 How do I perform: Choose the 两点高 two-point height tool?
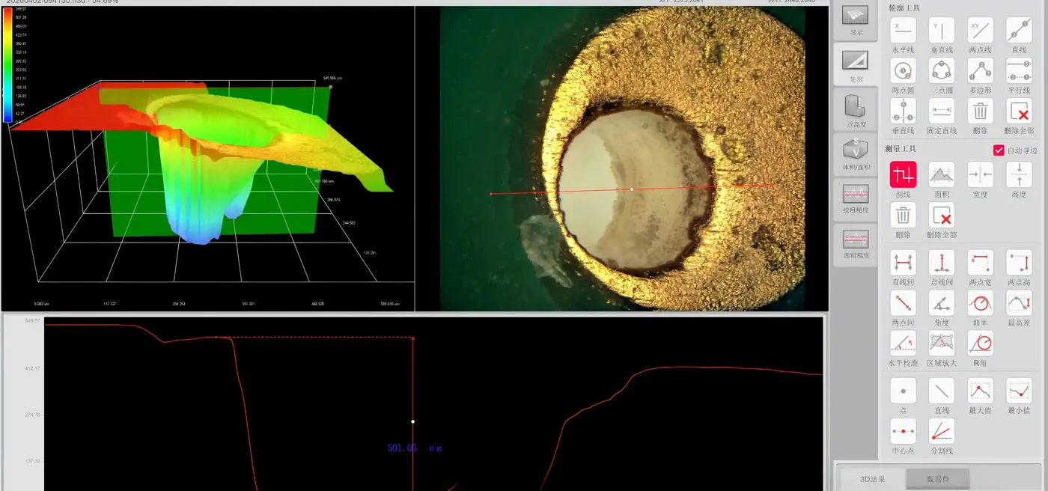click(1019, 263)
